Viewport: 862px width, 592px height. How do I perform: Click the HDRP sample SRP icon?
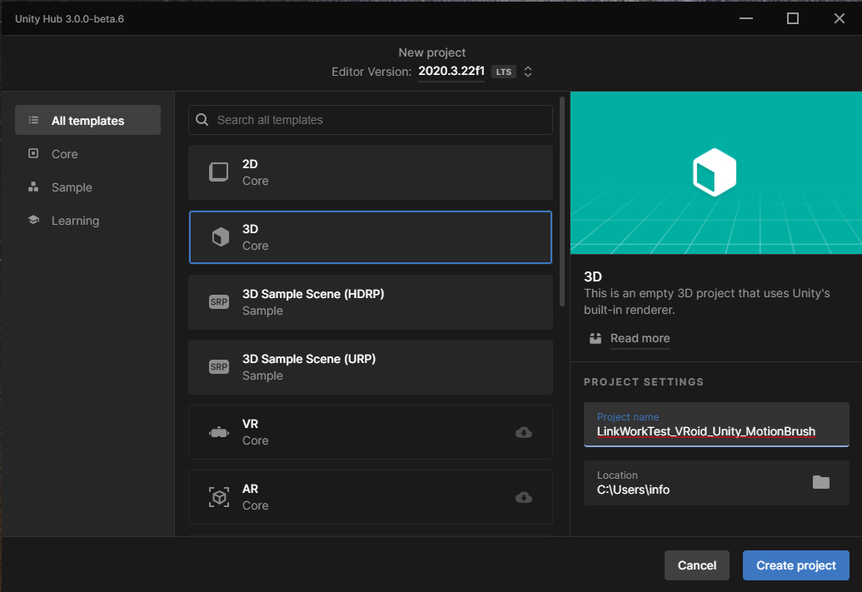[x=219, y=302]
